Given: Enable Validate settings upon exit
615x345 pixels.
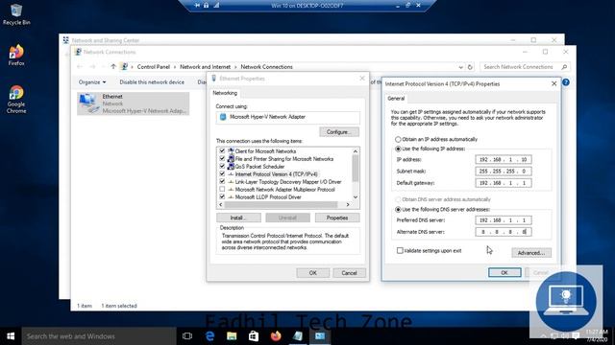Looking at the screenshot, I should pos(400,251).
